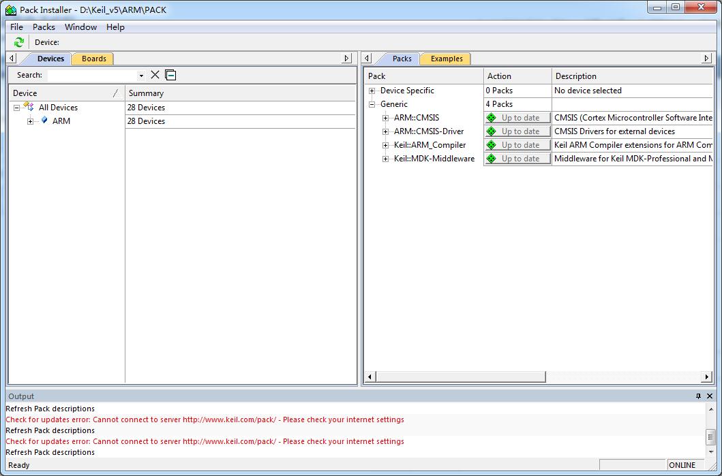The image size is (722, 476).
Task: Click the Summary column header
Action: click(241, 93)
